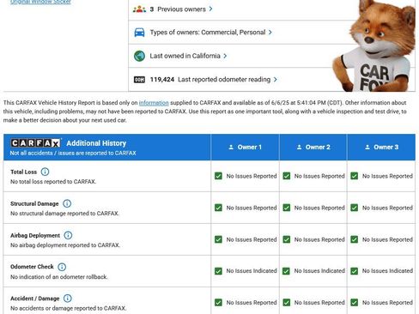Click Airbag Deployment green check for Owner 1

coord(218,239)
